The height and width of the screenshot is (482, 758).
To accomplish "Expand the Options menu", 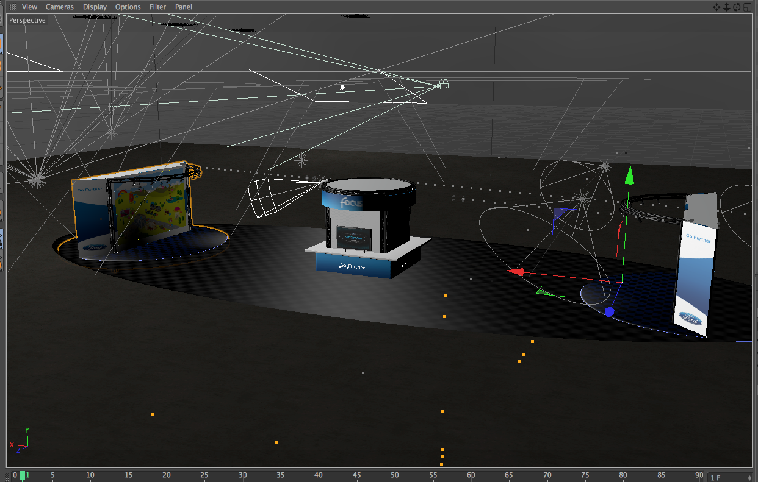I will click(x=128, y=7).
